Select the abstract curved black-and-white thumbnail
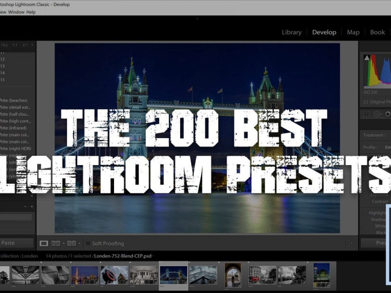The width and height of the screenshot is (391, 293). (x=55, y=275)
